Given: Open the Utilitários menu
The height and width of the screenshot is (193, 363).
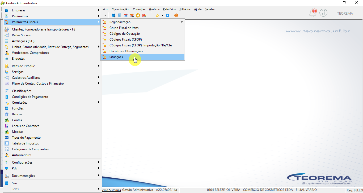Looking at the screenshot, I should pos(184,9).
